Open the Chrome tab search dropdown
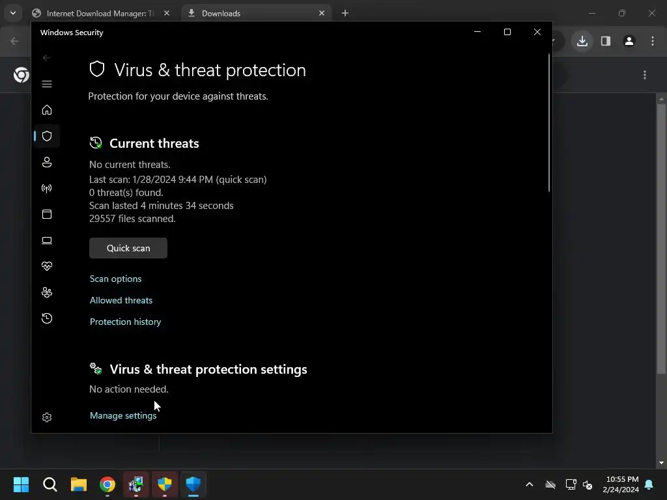Image resolution: width=667 pixels, height=500 pixels. tap(13, 13)
